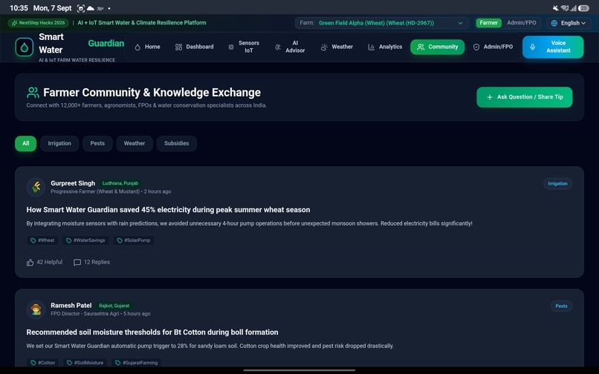Launch the Voice Assistant button

[x=553, y=47]
